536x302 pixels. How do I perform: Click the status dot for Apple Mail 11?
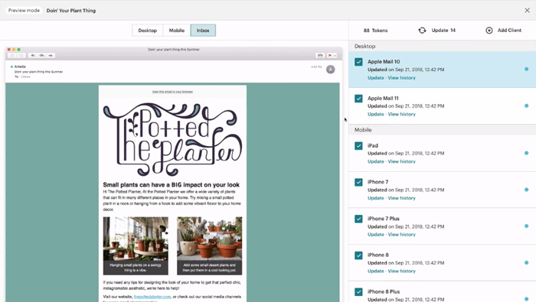pyautogui.click(x=527, y=106)
